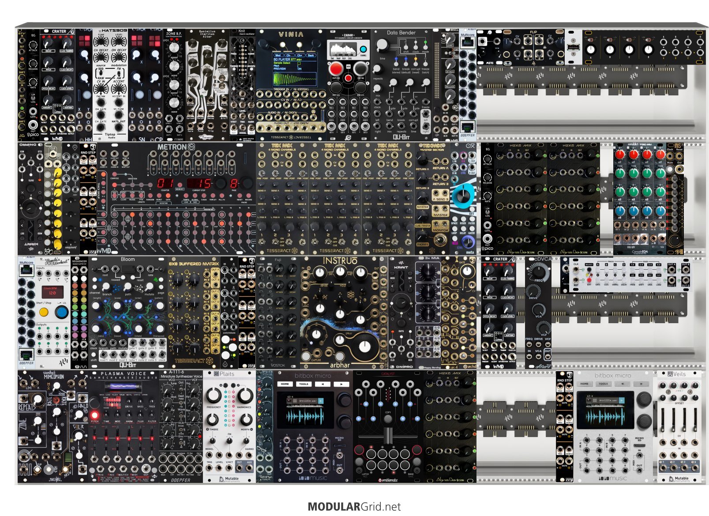This screenshot has height=516, width=709.
Task: Select the Back tab on Vinia display
Action: (x=311, y=55)
